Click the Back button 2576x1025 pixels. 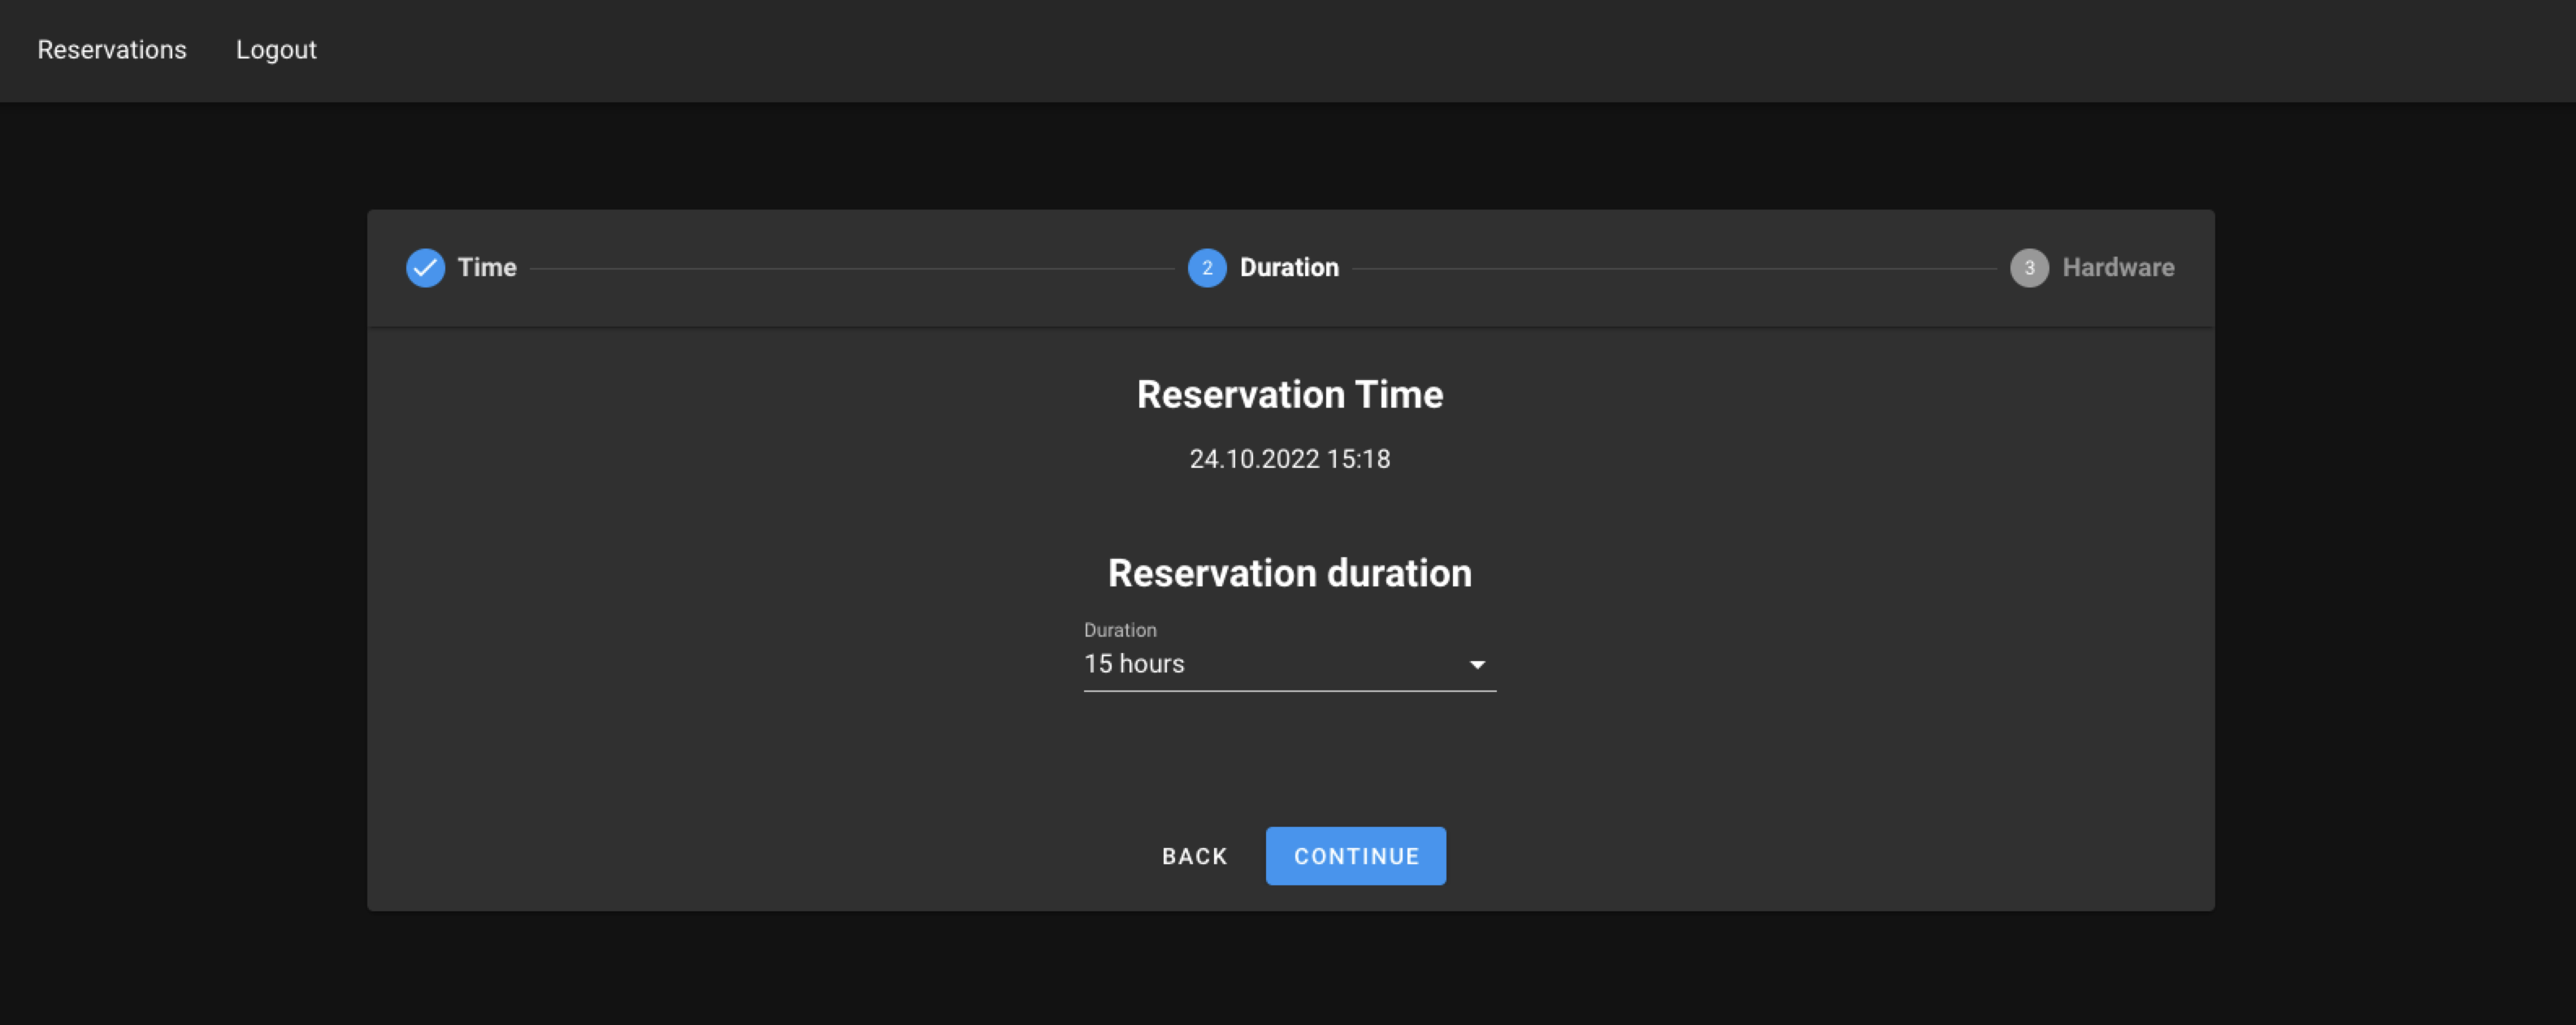point(1194,855)
